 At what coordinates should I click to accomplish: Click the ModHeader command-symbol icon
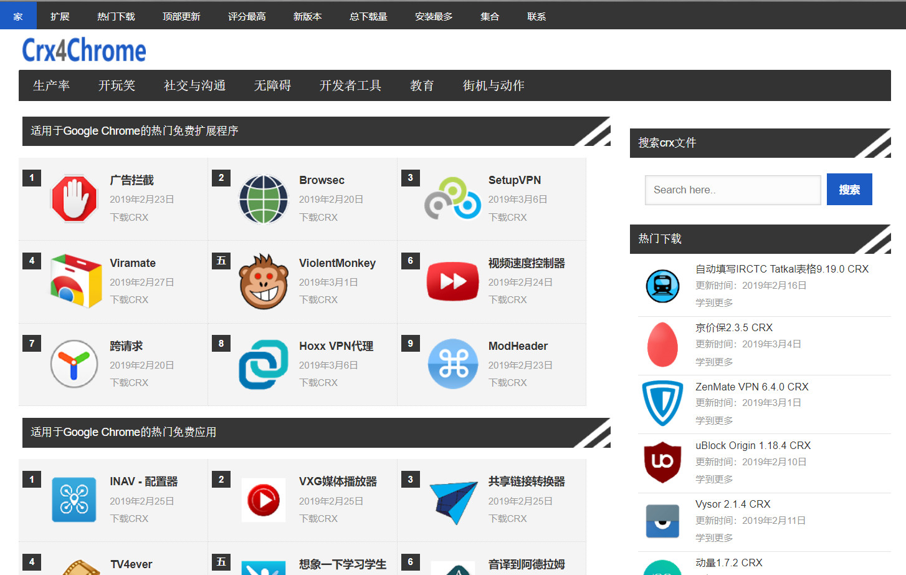(453, 364)
